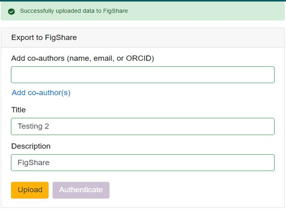Click the 'Add co-author(s)' link

(x=41, y=93)
